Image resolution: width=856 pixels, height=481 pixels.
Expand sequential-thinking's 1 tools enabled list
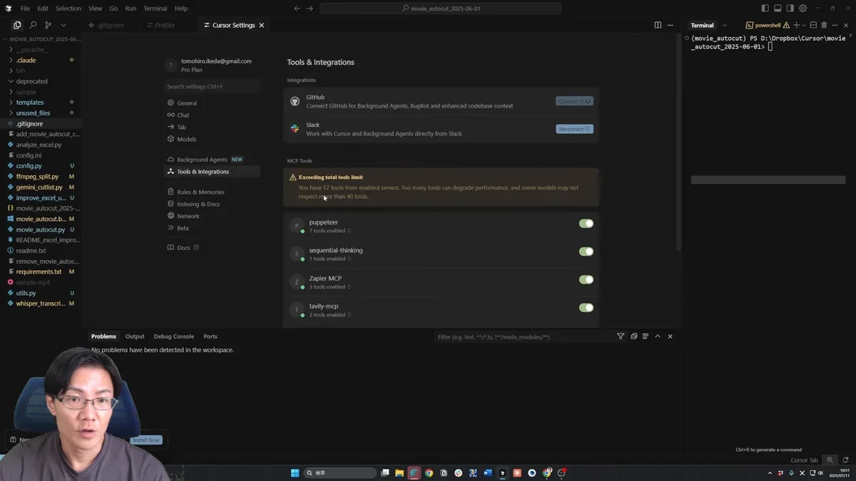[x=330, y=259]
